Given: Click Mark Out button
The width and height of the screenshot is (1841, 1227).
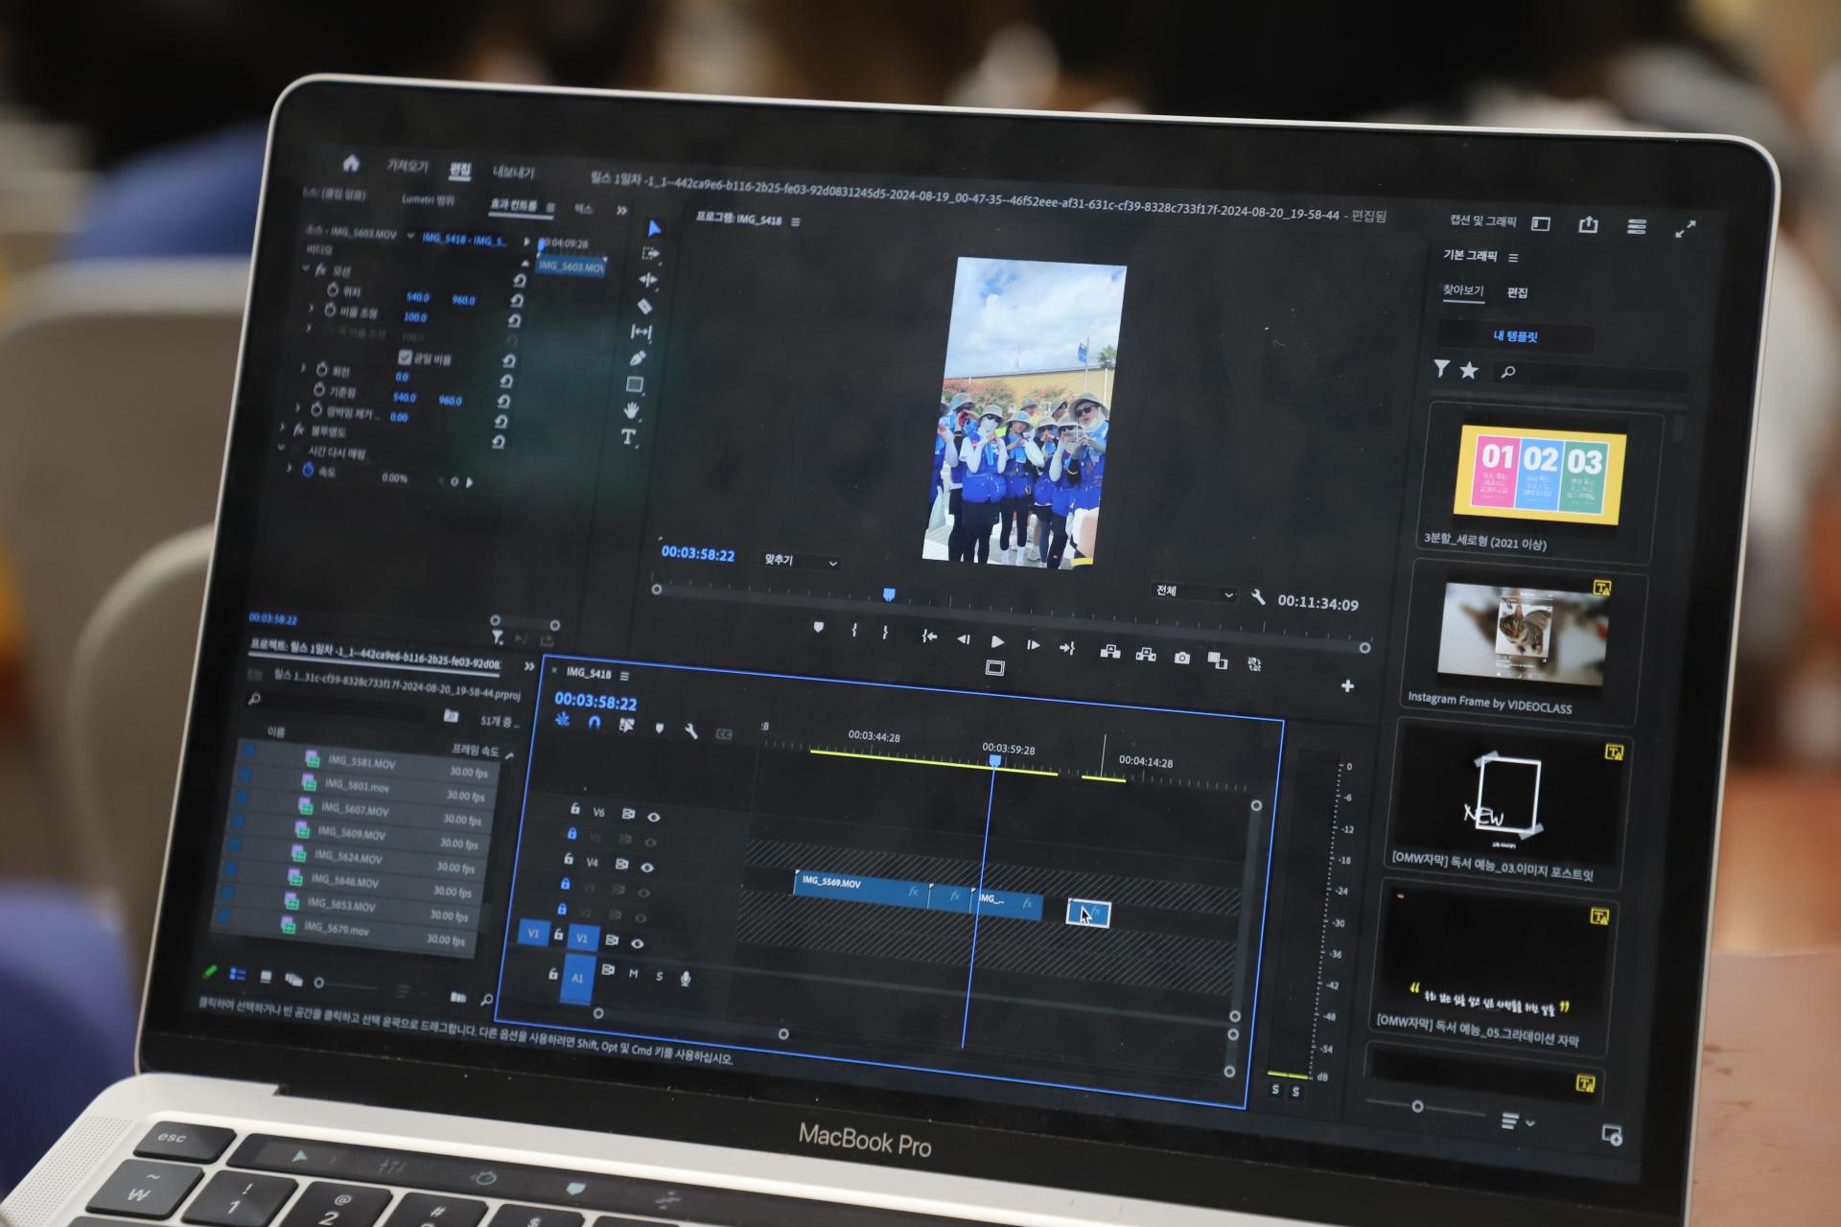Looking at the screenshot, I should [885, 632].
